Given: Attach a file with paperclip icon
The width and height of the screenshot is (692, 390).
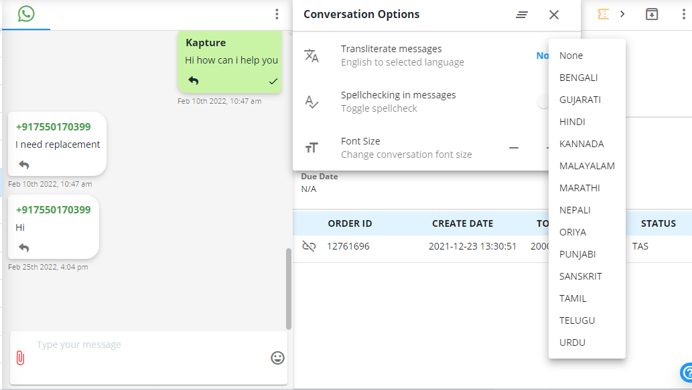Looking at the screenshot, I should point(20,358).
